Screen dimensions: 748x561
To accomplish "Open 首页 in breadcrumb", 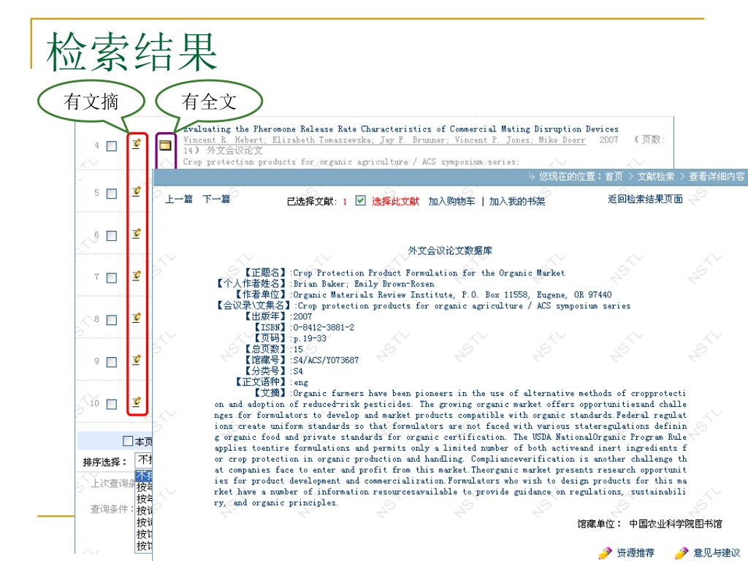I will 614,177.
